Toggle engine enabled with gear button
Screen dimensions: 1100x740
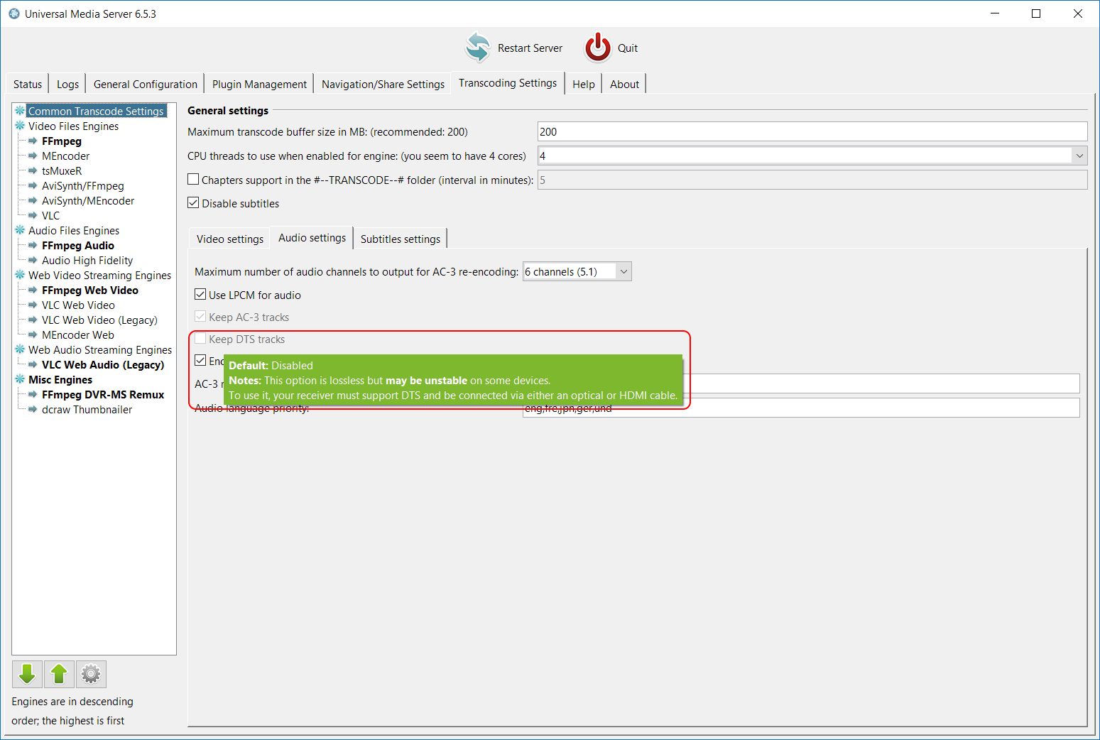pyautogui.click(x=91, y=674)
